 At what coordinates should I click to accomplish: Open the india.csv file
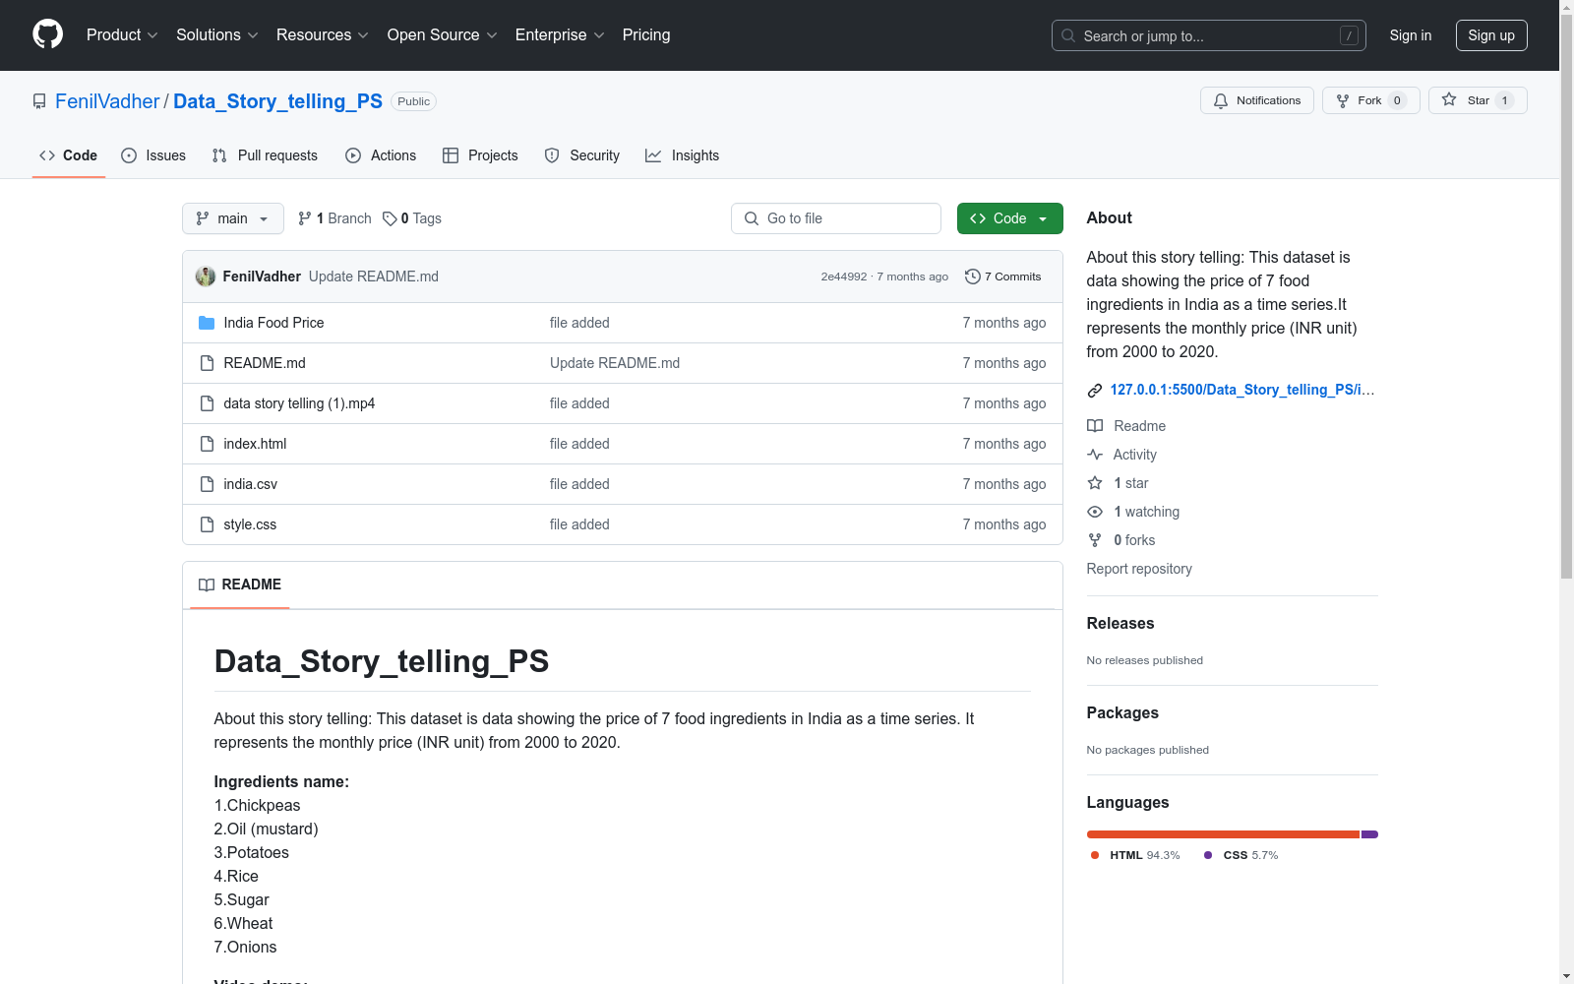click(x=251, y=484)
